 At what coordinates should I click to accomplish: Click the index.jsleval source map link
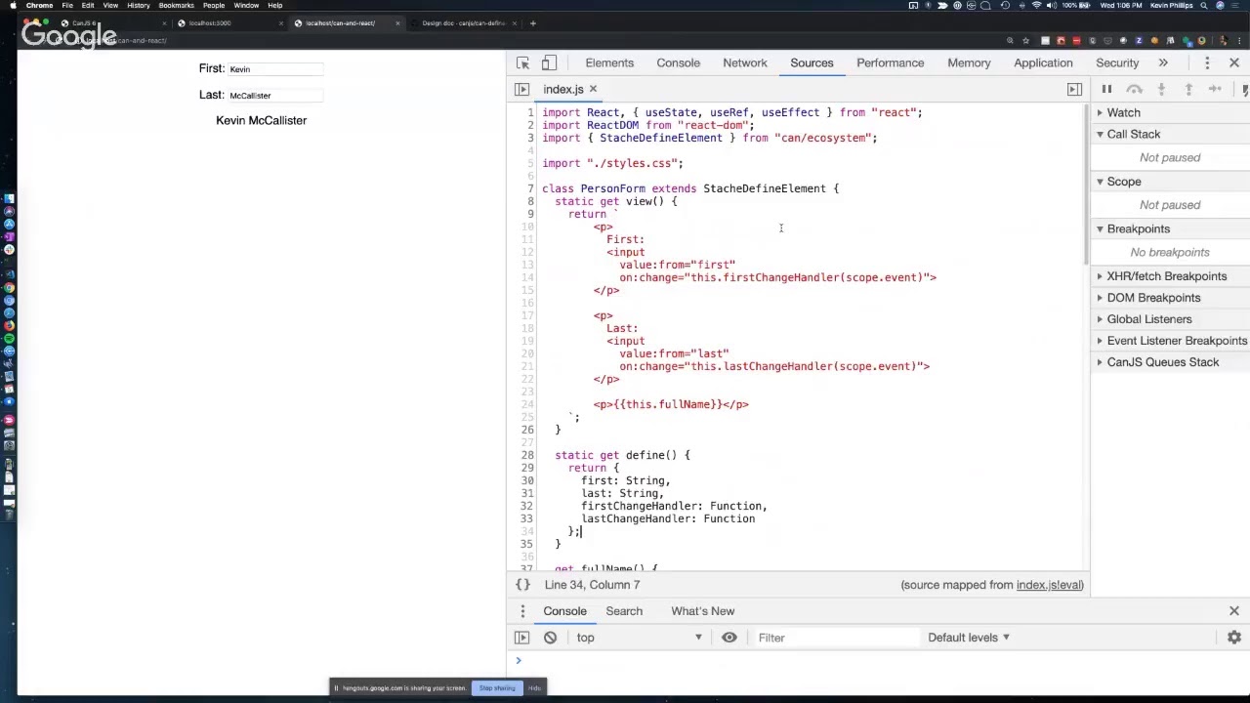1049,584
